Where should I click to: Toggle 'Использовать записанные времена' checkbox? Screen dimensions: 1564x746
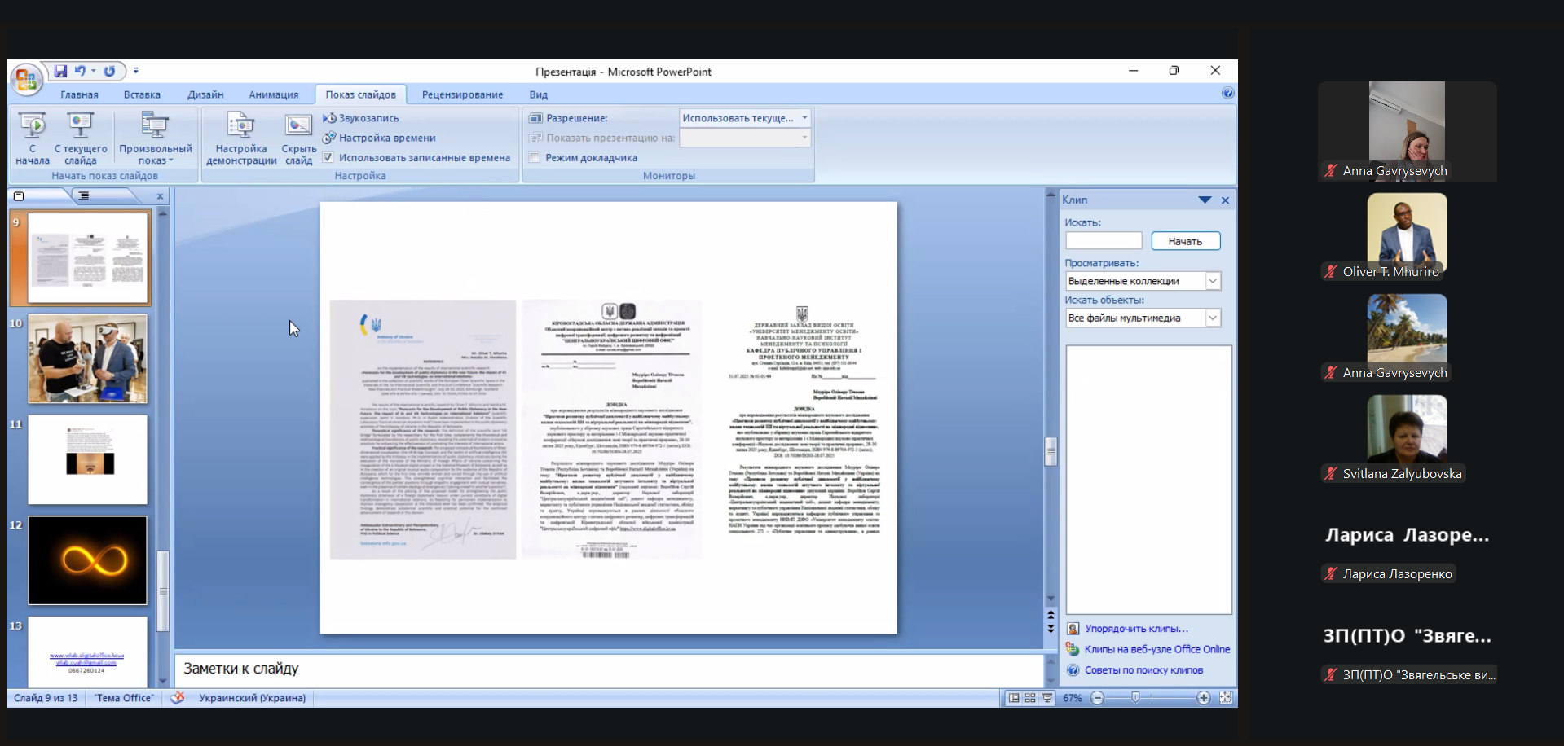328,158
